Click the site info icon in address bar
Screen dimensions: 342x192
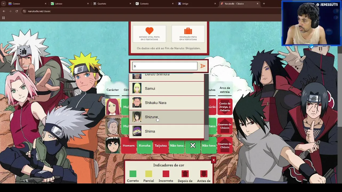[x=24, y=11]
